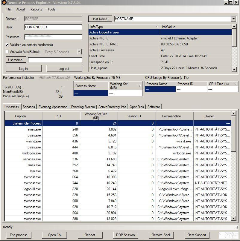The width and height of the screenshot is (240, 241).
Task: Click the InfoType column sort arrow
Action: pyautogui.click(x=157, y=27)
